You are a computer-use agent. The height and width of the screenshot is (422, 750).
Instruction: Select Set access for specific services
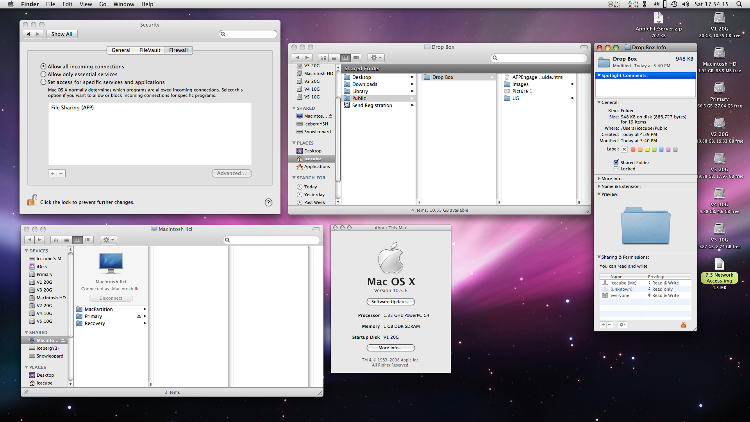43,82
